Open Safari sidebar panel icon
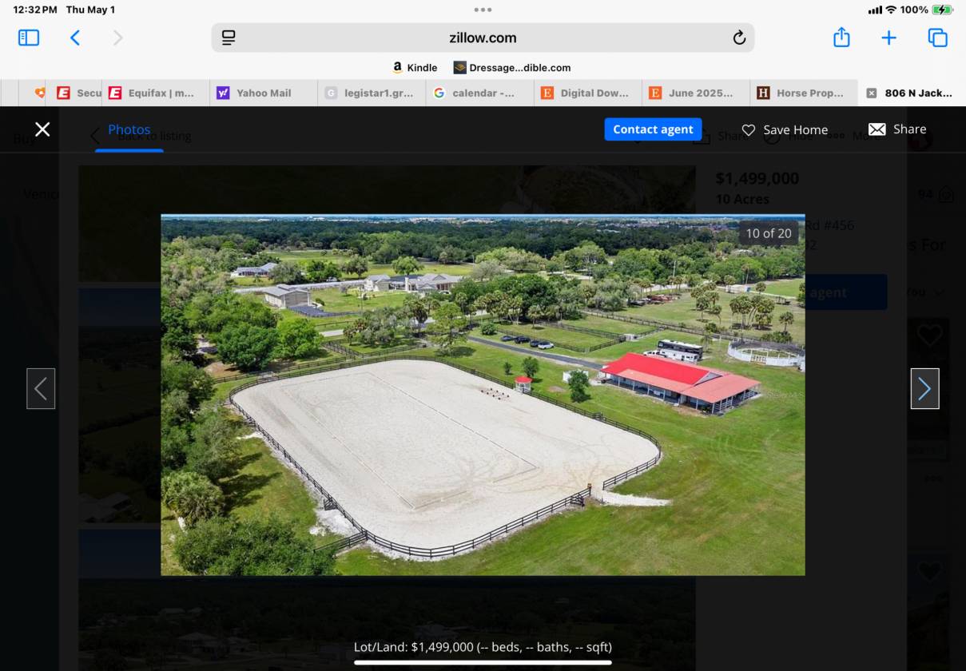Screen dimensions: 966x671 coord(29,38)
